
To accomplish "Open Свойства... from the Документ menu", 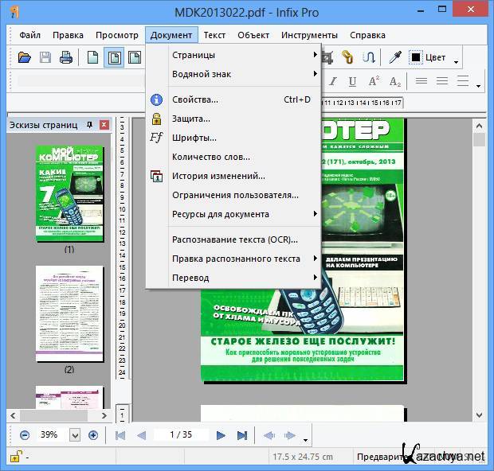I will [195, 99].
